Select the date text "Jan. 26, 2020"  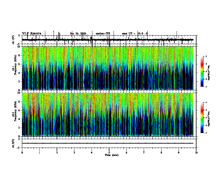tap(78, 34)
